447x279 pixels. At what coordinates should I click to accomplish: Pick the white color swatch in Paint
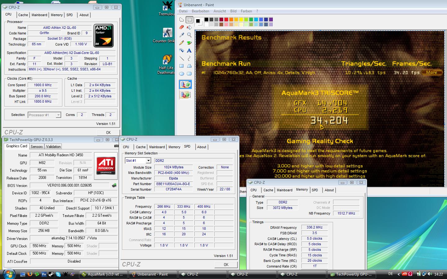click(206, 24)
